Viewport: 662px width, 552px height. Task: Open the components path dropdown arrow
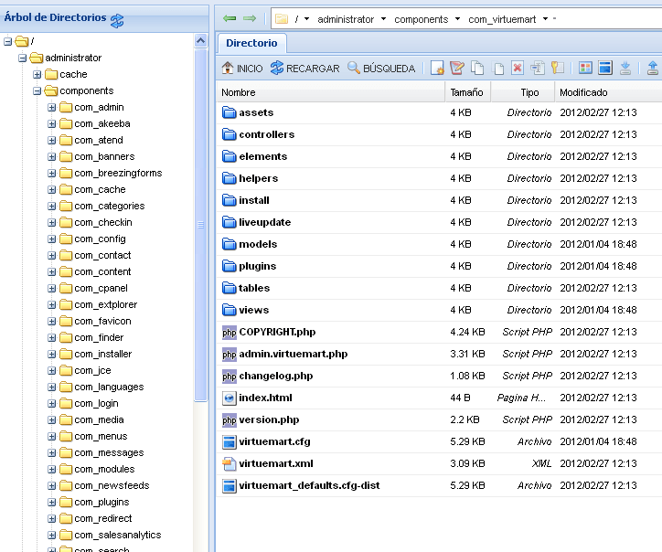coord(458,19)
